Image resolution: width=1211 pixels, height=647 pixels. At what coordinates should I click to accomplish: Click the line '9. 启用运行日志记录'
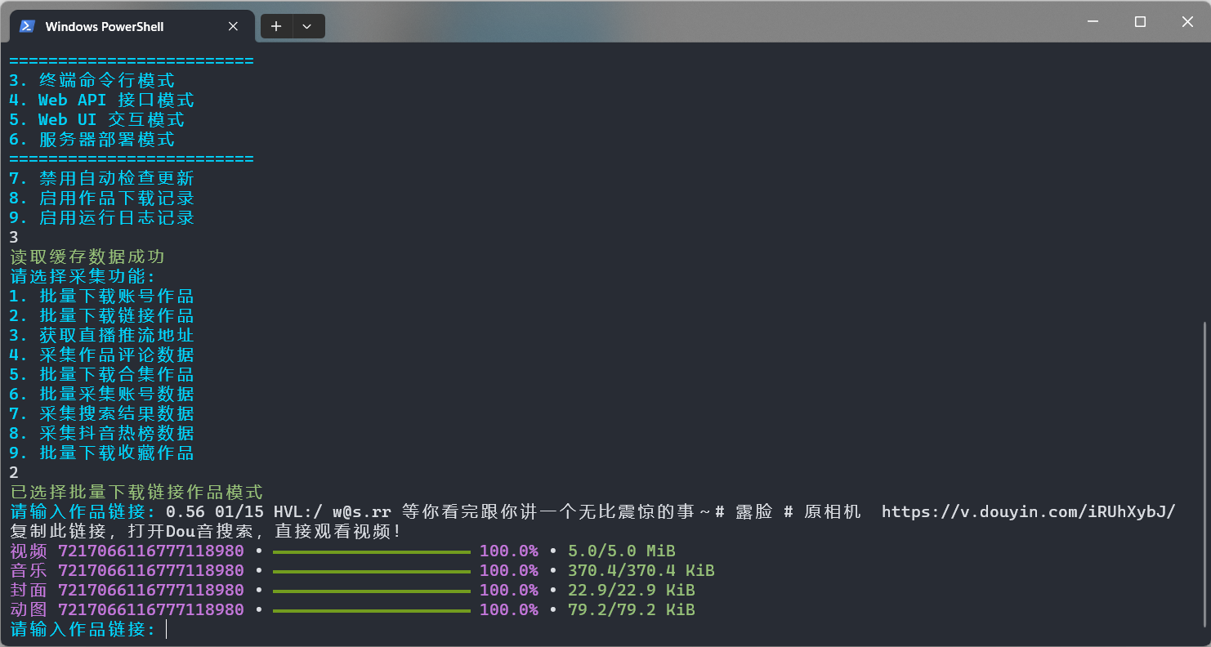[102, 218]
